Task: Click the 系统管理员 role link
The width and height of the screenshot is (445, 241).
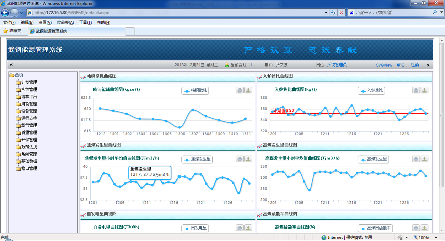Action: pos(337,65)
